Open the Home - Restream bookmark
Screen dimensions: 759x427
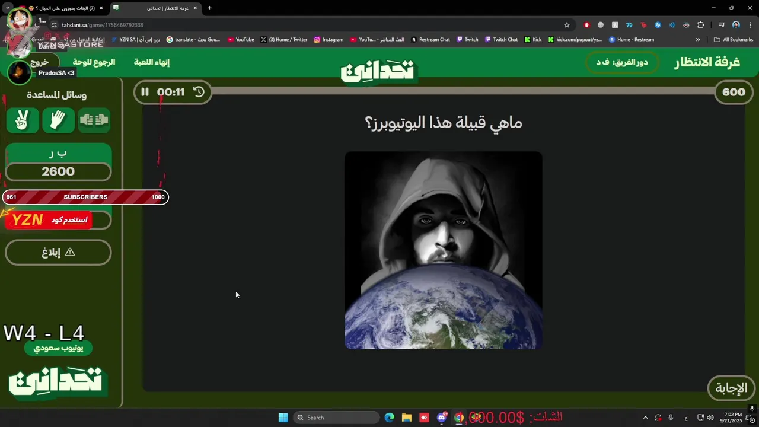coord(632,40)
